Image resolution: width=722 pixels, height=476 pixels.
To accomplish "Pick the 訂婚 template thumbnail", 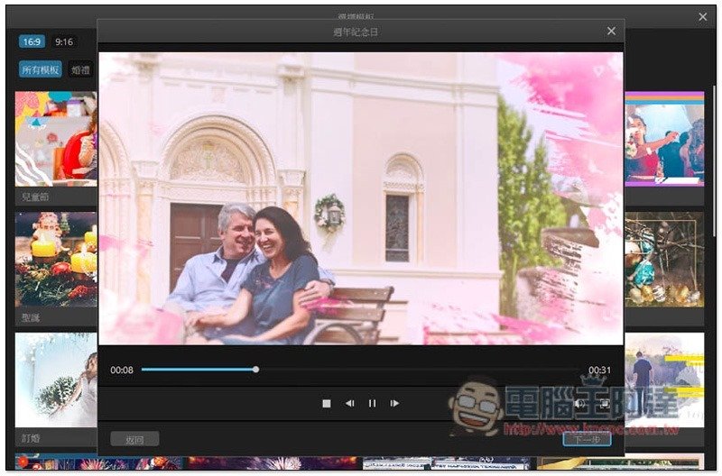I will pos(56,379).
